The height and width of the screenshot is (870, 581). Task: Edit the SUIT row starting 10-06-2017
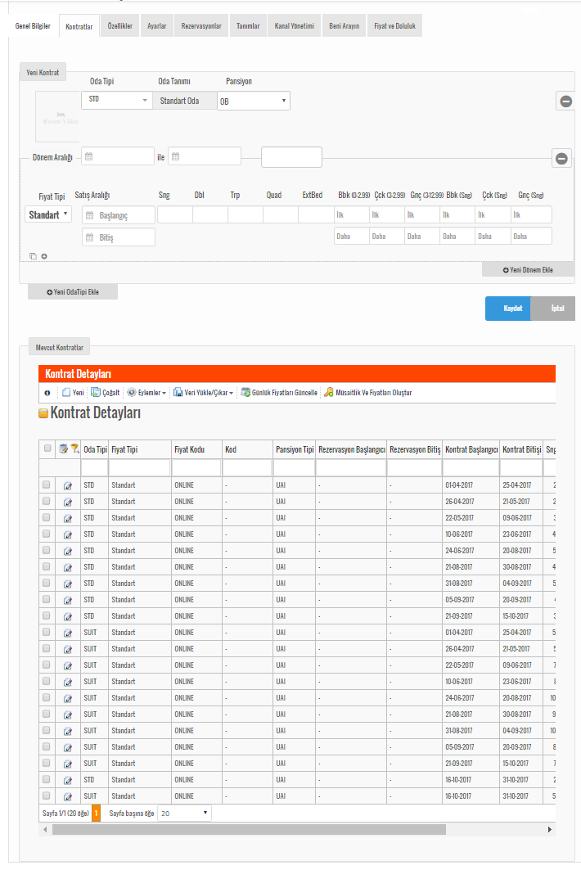(x=68, y=682)
